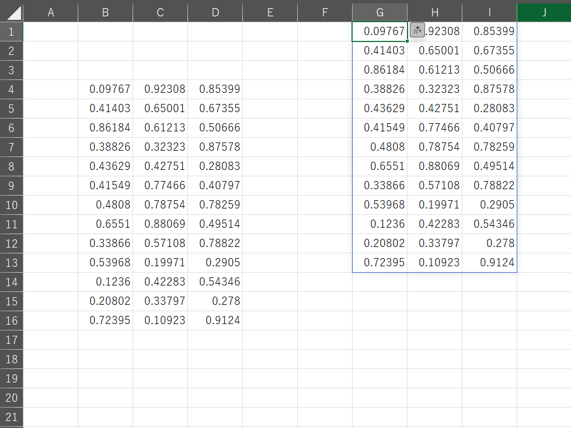Click the Select All corner triangle
This screenshot has width=571, height=428.
(12, 13)
